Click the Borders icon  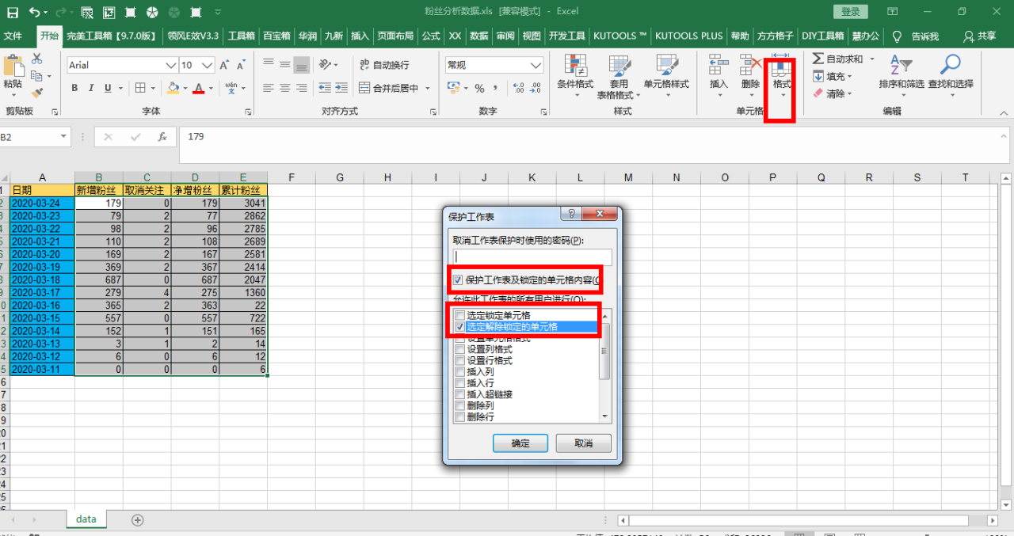140,88
